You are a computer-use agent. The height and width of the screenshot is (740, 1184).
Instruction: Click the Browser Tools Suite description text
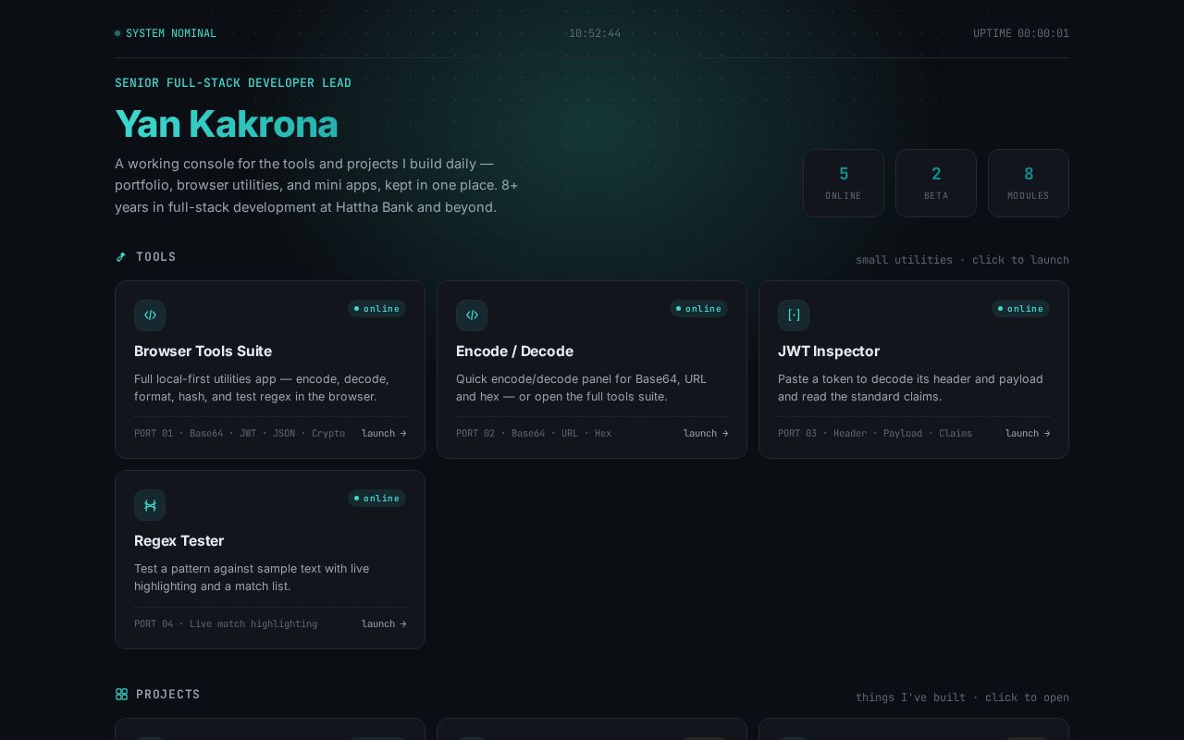(262, 388)
